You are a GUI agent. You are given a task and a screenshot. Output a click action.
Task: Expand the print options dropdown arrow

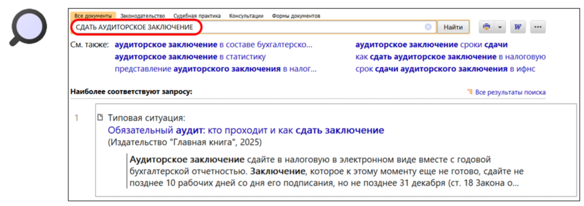pyautogui.click(x=500, y=27)
